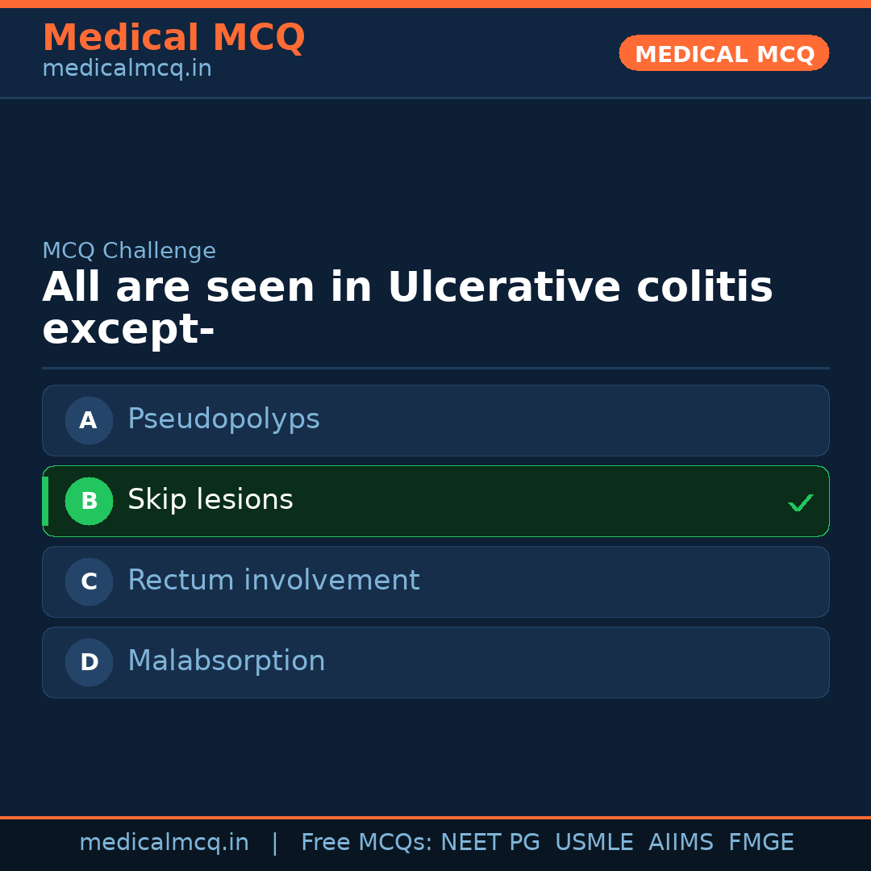Click the orange divider bar above footer
This screenshot has width=871, height=871.
coord(435,816)
